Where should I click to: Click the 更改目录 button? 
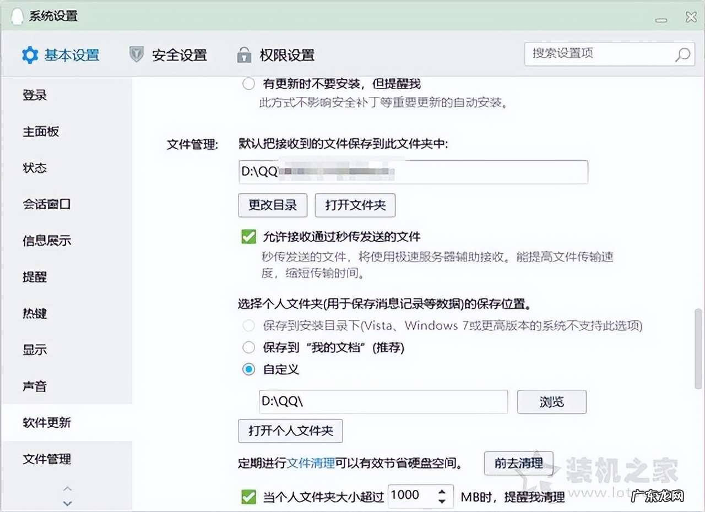pyautogui.click(x=272, y=205)
